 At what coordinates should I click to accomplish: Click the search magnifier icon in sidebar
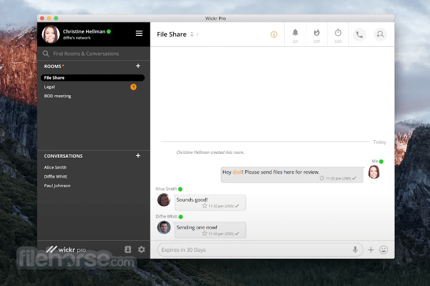pos(46,53)
